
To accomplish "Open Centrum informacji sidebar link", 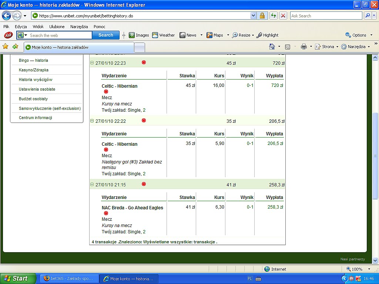I will pos(36,118).
